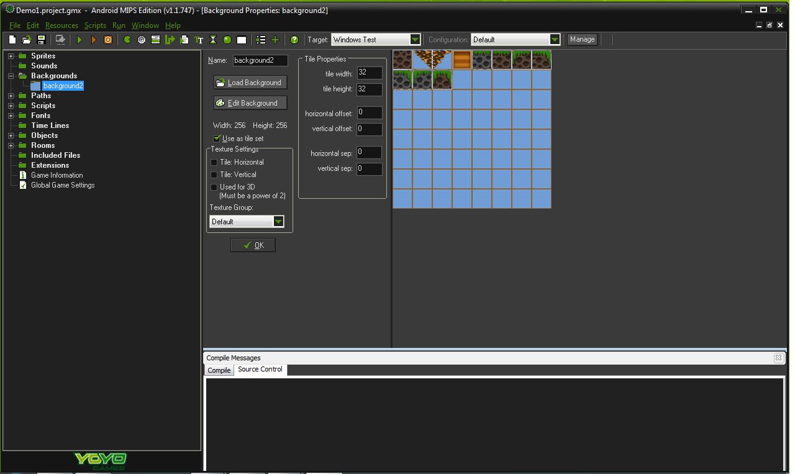Create a background using the picture icon

pos(155,40)
